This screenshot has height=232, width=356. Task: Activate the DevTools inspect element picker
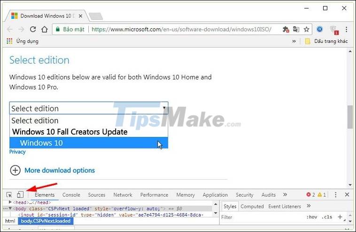coord(9,195)
